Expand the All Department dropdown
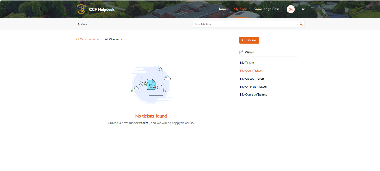 [x=87, y=40]
